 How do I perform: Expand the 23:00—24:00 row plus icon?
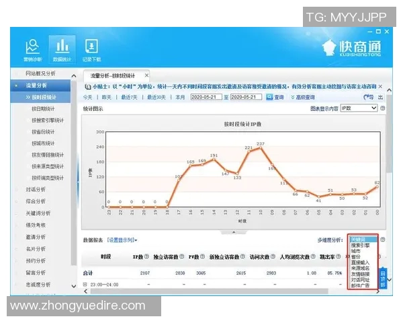[x=85, y=285]
